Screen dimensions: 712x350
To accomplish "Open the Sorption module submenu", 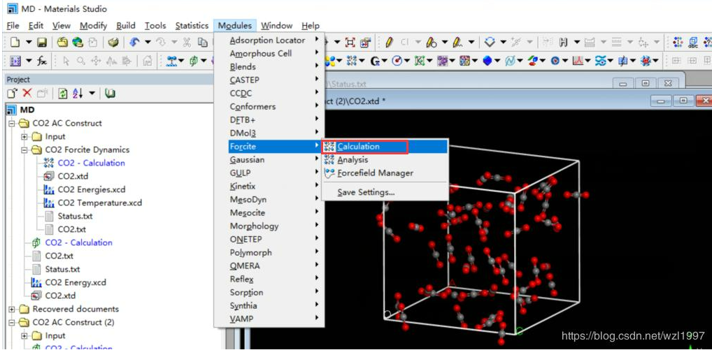I will (x=269, y=293).
